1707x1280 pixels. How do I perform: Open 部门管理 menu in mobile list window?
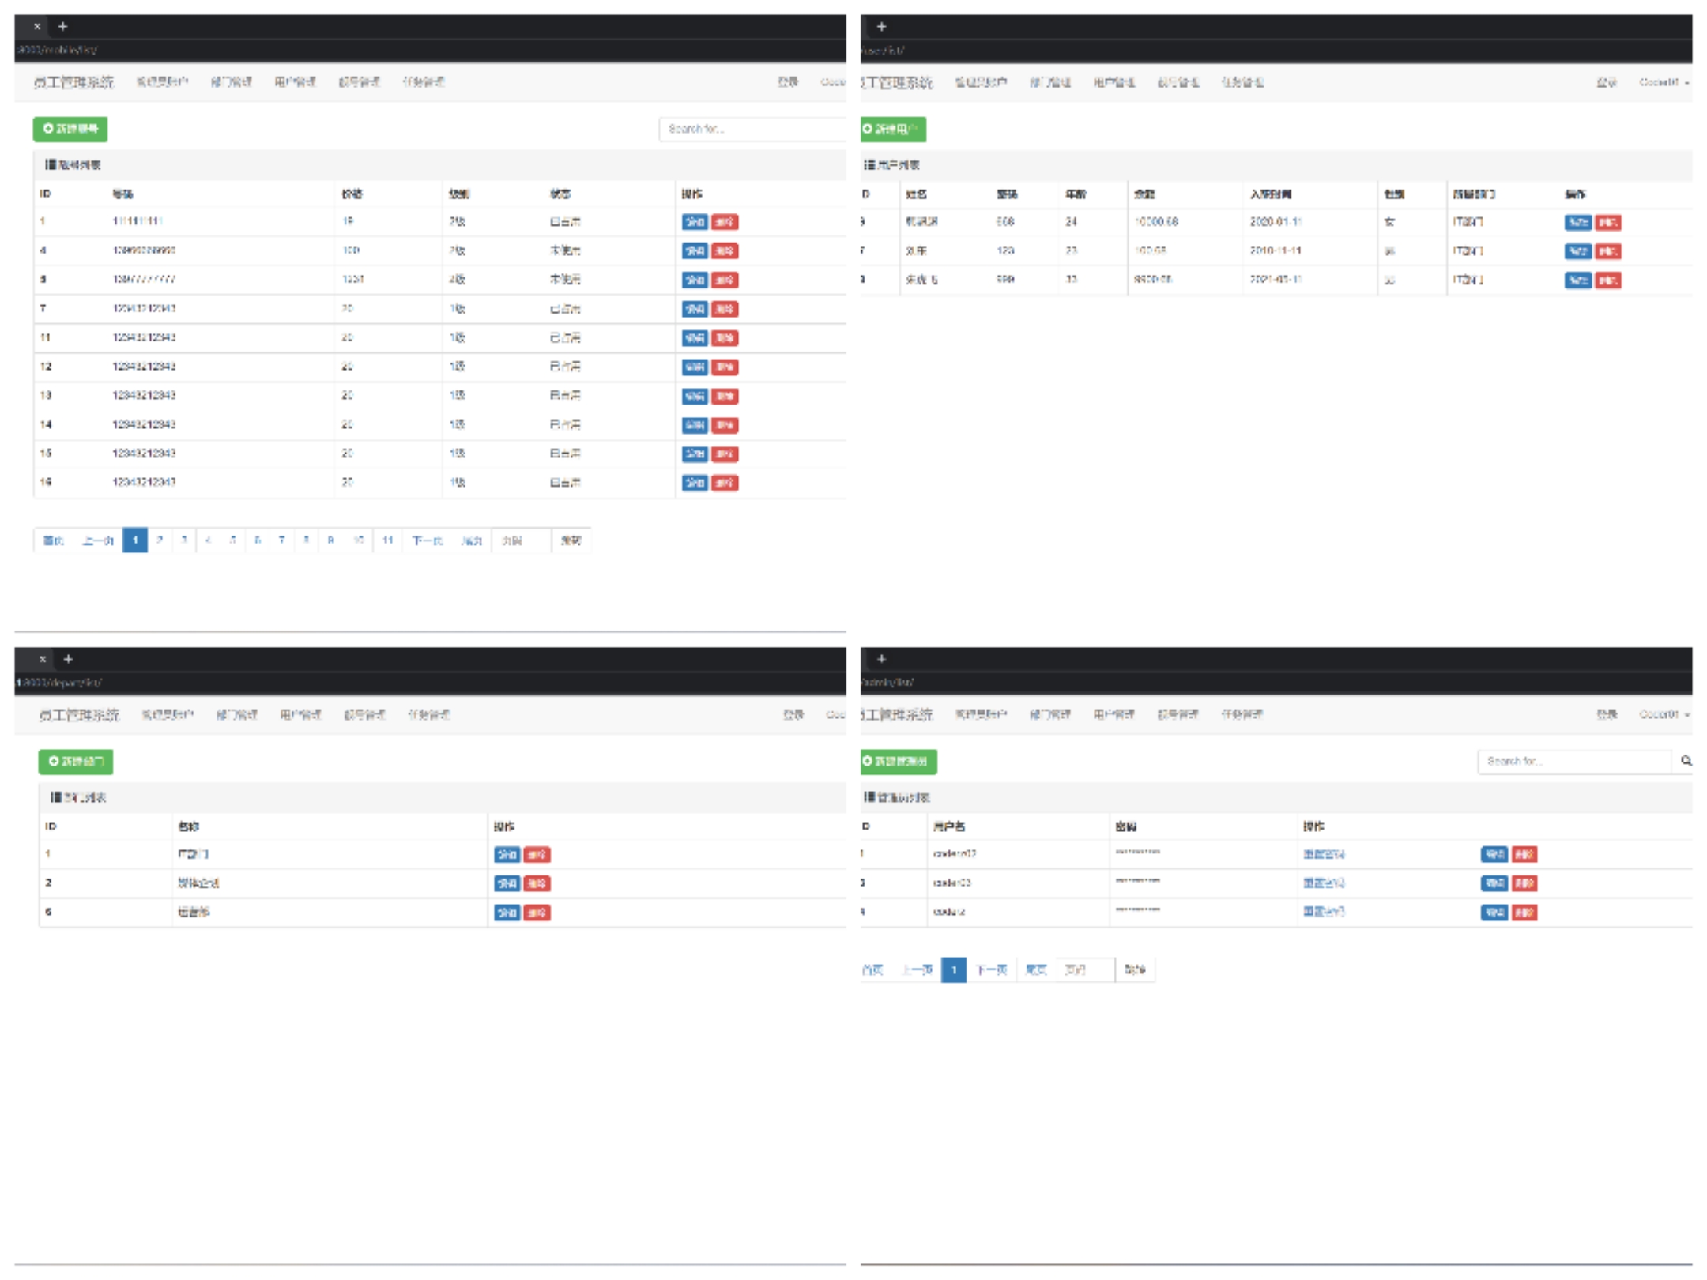[231, 82]
